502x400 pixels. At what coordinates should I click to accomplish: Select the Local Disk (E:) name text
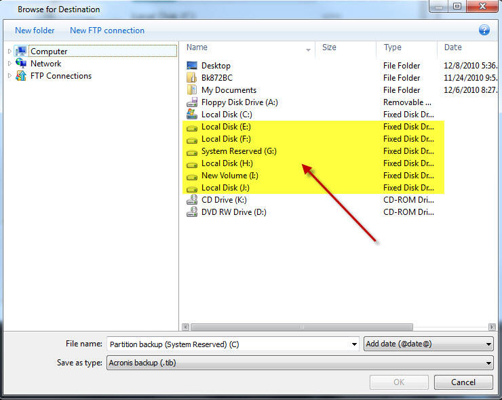pyautogui.click(x=226, y=127)
